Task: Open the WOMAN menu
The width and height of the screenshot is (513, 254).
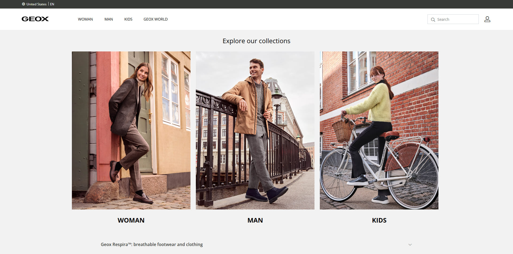Action: (85, 19)
